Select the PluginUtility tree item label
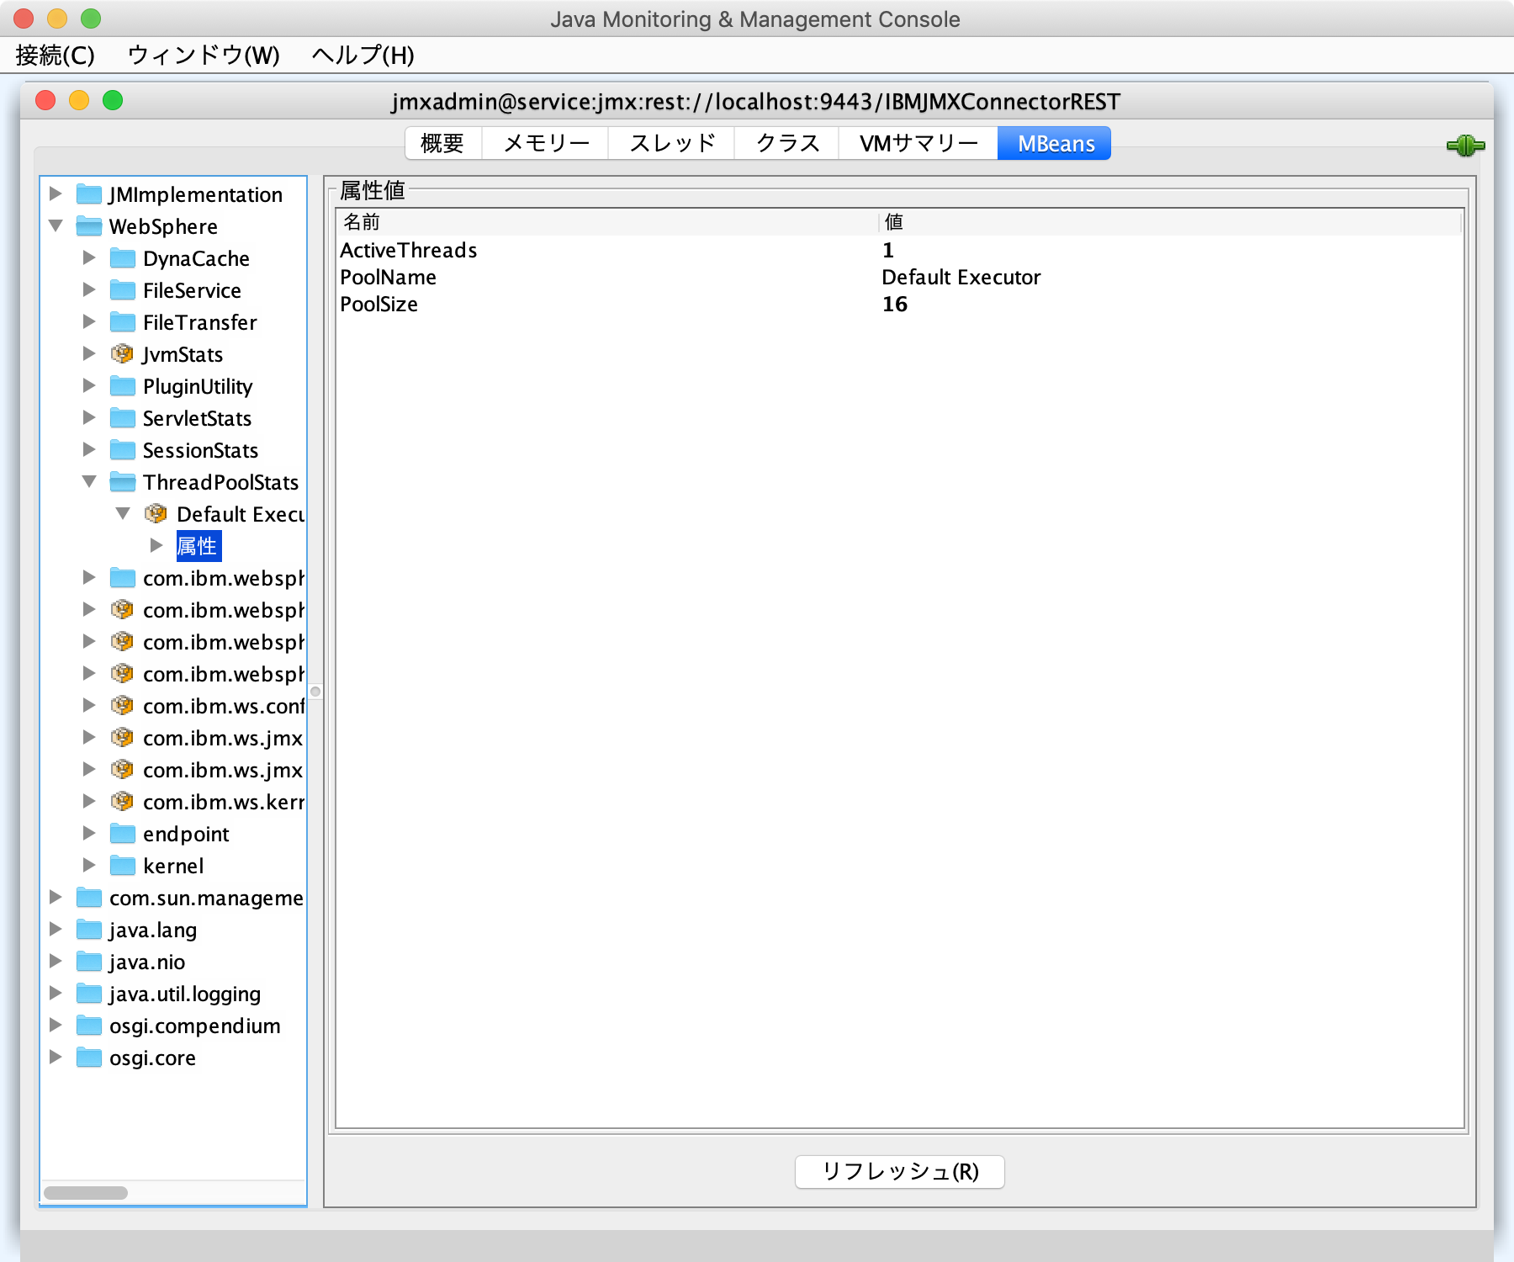Viewport: 1514px width, 1262px height. (198, 387)
